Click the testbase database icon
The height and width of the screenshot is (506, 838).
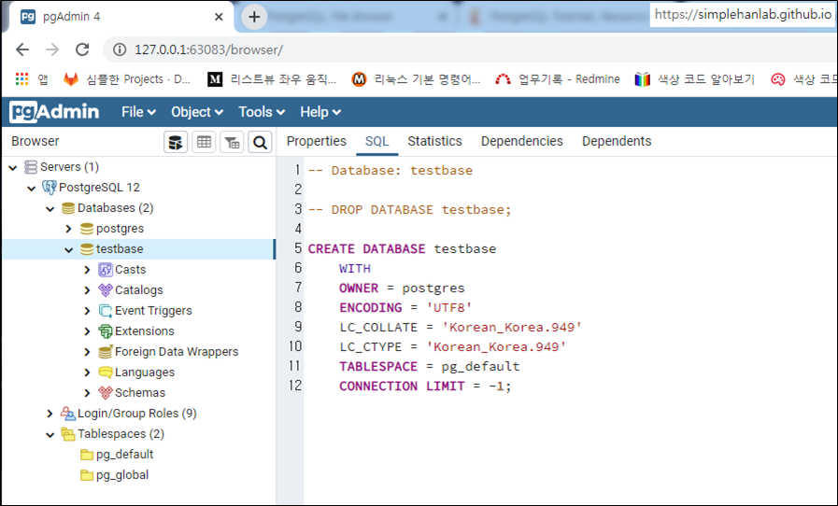click(x=87, y=249)
